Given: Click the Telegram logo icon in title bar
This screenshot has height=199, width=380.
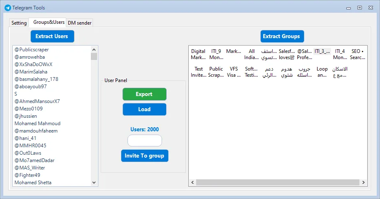Looking at the screenshot, I should tap(7, 7).
